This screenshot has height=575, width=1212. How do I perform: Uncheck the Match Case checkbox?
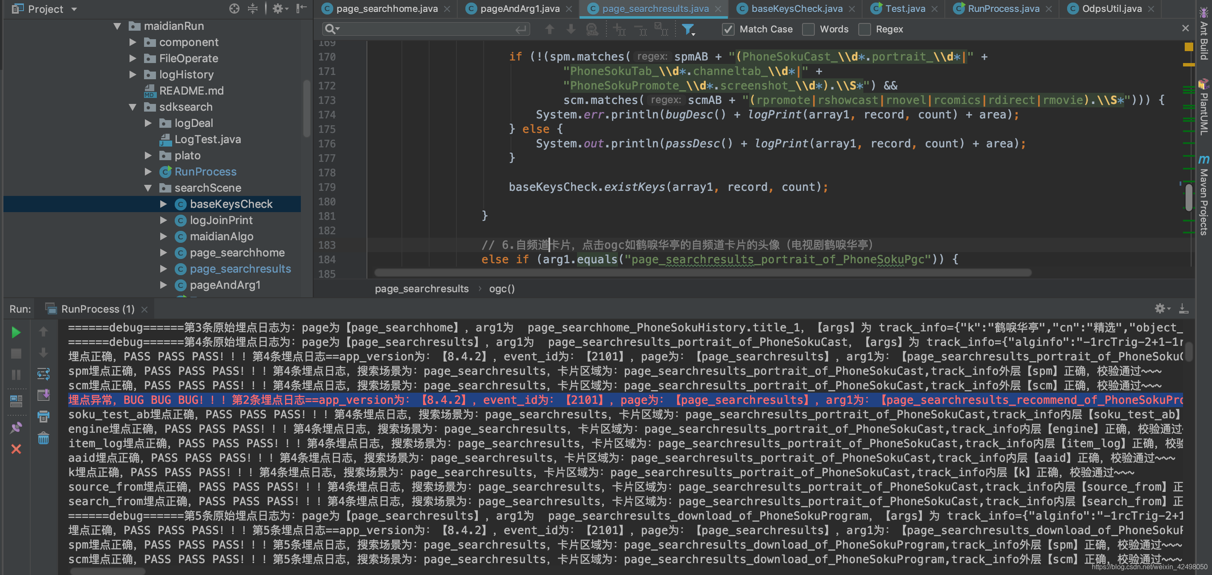point(728,30)
